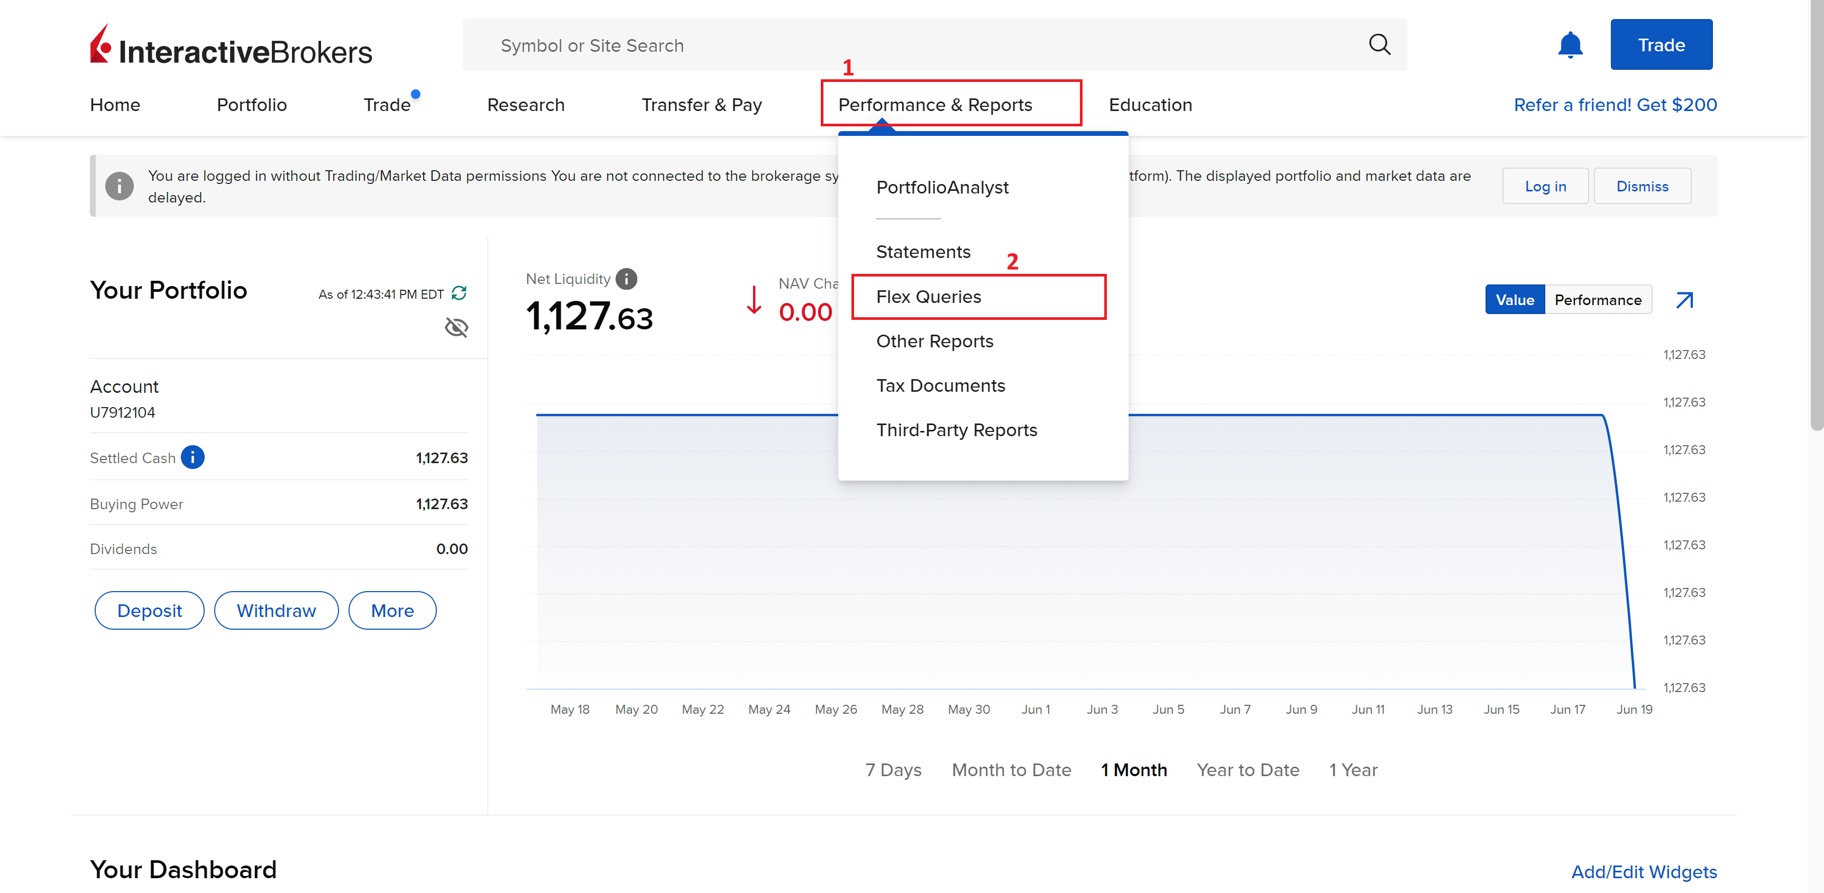Open the More account options button
Image resolution: width=1824 pixels, height=893 pixels.
pos(392,611)
